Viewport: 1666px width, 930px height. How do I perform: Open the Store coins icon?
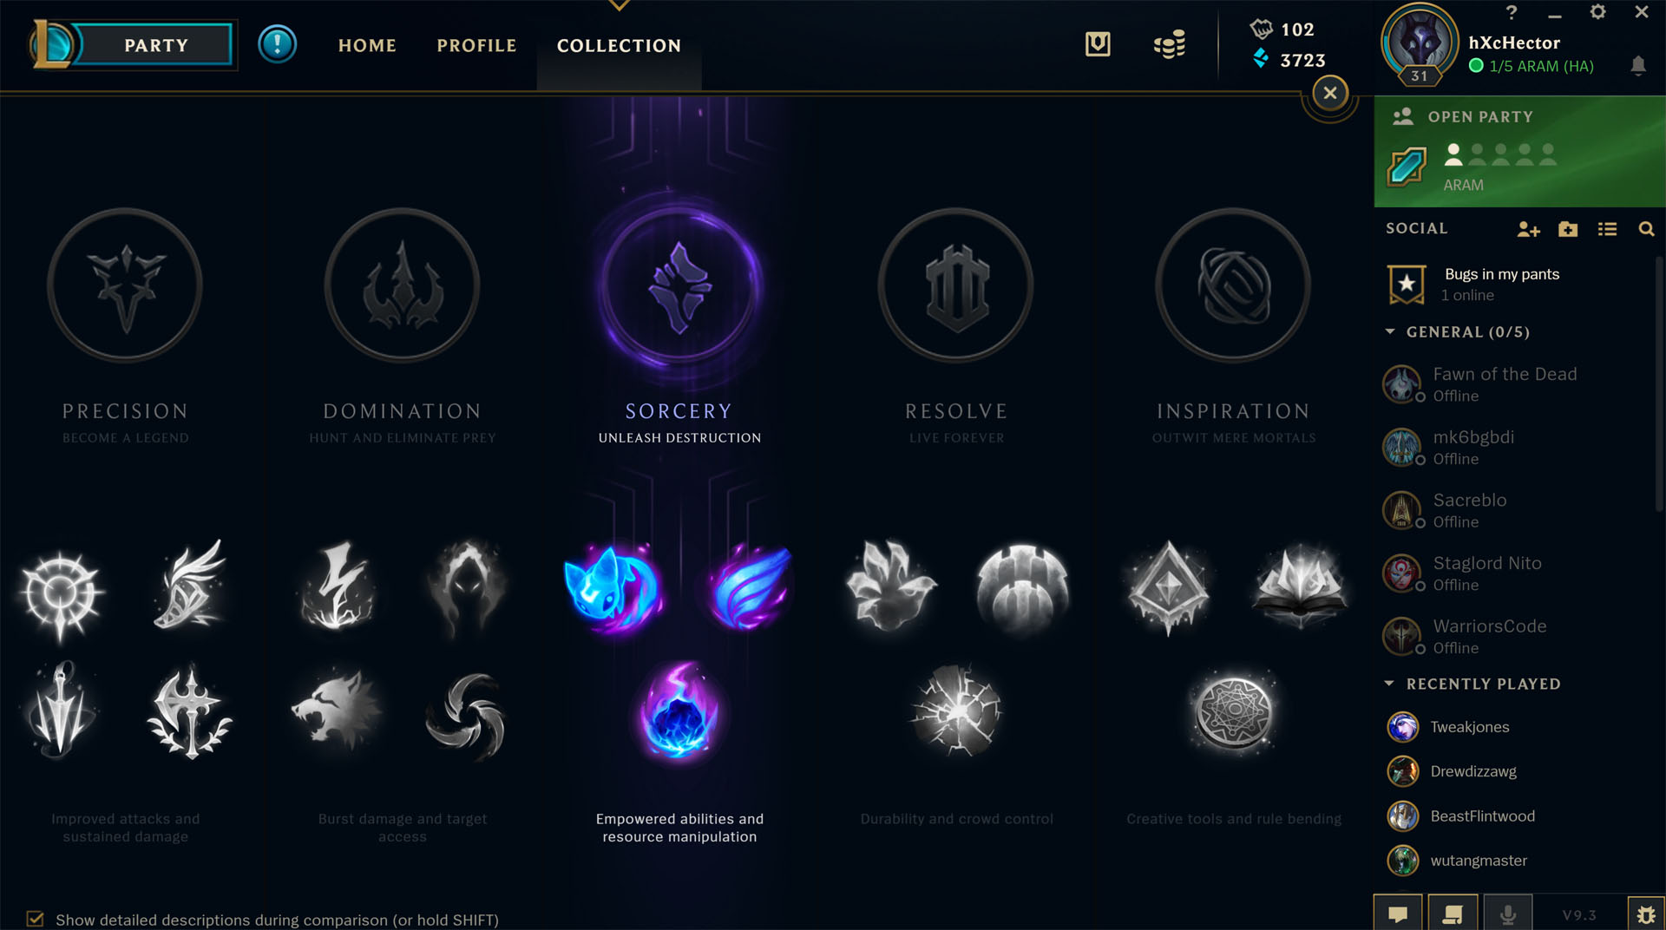click(1169, 44)
